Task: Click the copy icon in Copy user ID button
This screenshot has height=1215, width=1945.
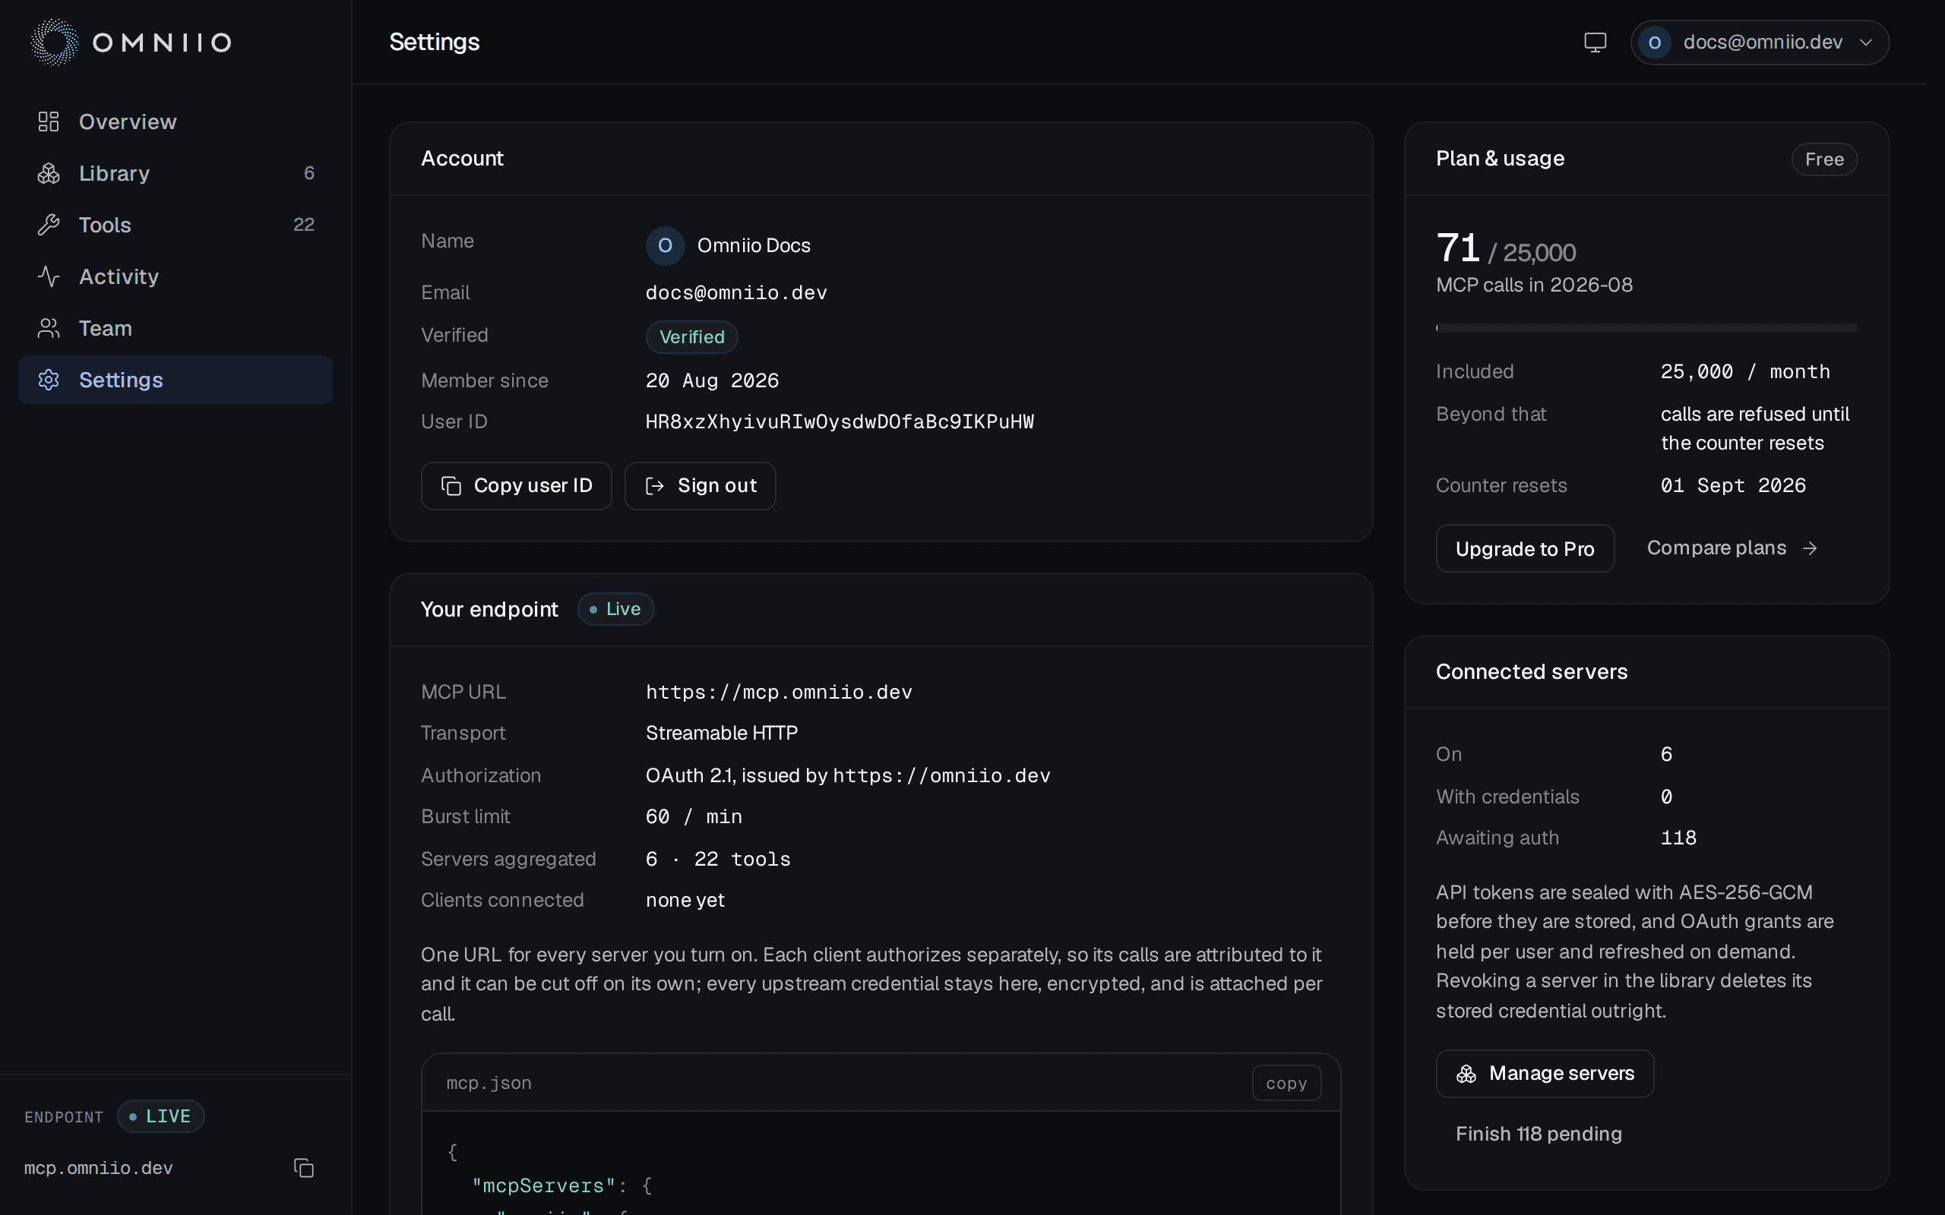Action: tap(451, 486)
